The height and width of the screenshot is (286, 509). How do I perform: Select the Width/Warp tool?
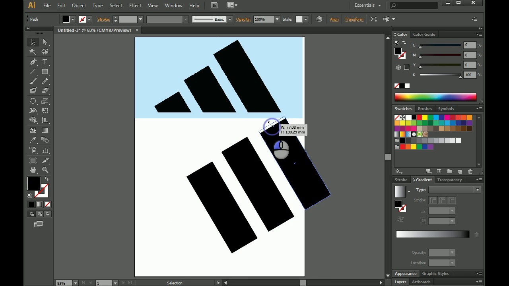coord(33,110)
